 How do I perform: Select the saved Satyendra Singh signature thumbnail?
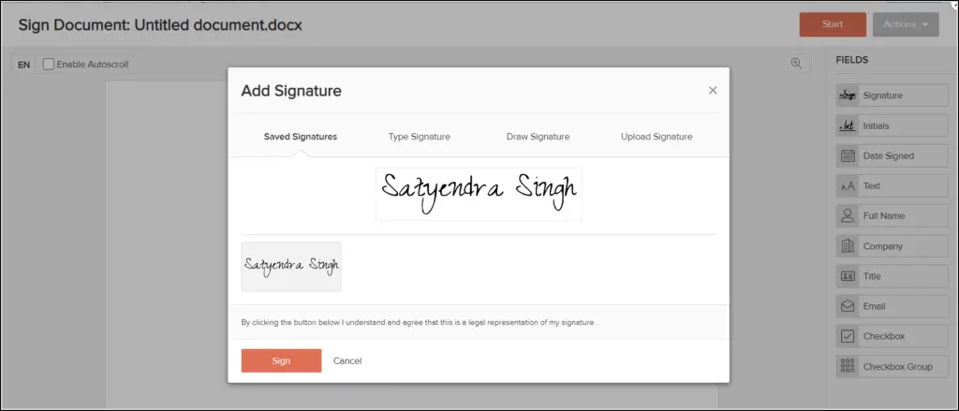pos(292,267)
